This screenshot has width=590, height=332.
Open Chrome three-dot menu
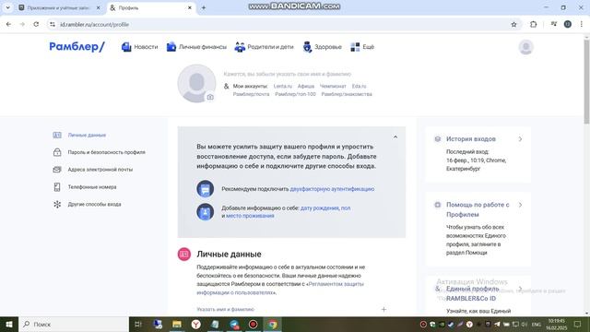coord(582,24)
